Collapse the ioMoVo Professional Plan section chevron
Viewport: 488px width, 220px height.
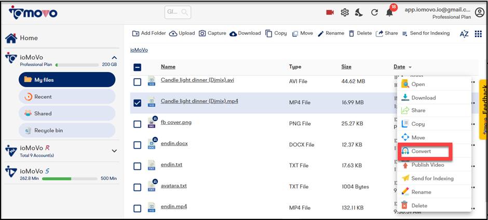114,57
